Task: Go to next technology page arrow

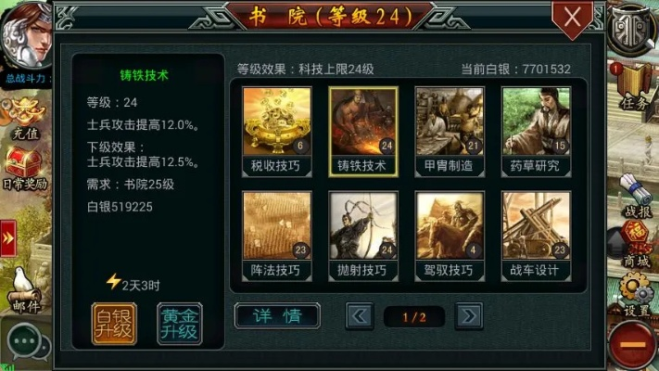Action: (x=469, y=316)
